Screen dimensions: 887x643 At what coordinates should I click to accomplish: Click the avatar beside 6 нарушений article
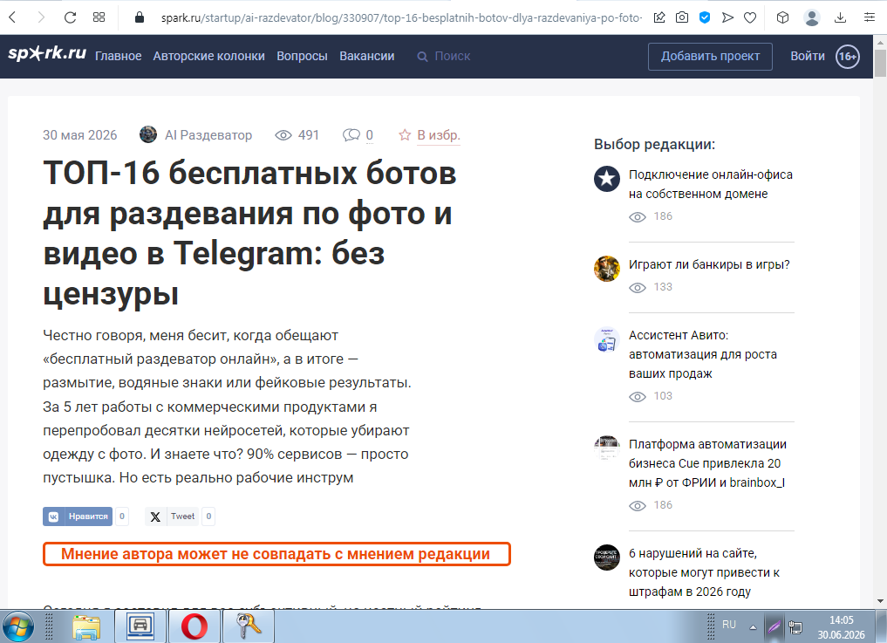click(x=607, y=557)
